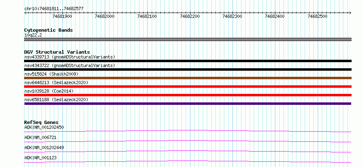Select the black bar under nsv4343722

[188, 69]
